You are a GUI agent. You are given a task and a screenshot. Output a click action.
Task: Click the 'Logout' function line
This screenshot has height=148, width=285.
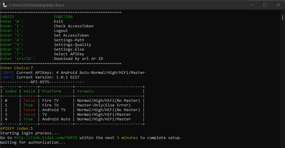pos(61,31)
